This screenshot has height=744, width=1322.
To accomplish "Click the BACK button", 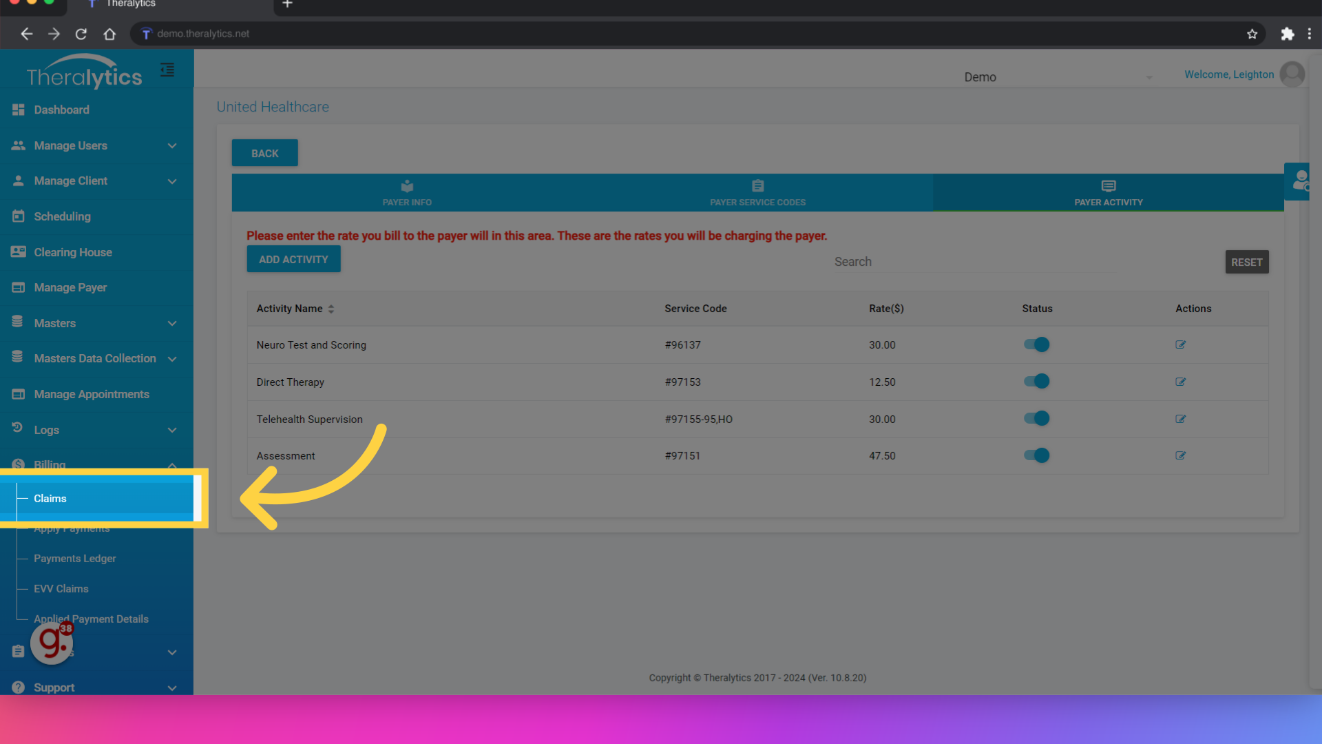I will [264, 153].
